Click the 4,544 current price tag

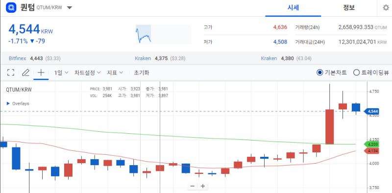[x=371, y=111]
